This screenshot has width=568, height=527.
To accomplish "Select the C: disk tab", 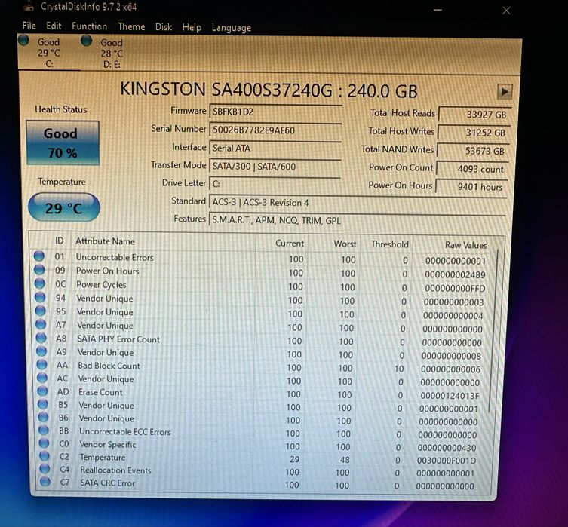I will [49, 53].
